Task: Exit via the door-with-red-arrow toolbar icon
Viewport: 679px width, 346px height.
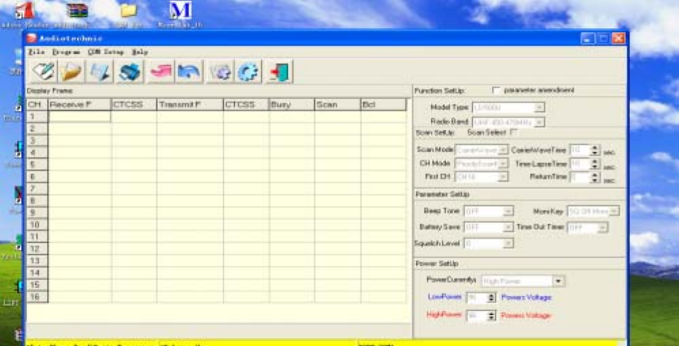Action: tap(279, 71)
